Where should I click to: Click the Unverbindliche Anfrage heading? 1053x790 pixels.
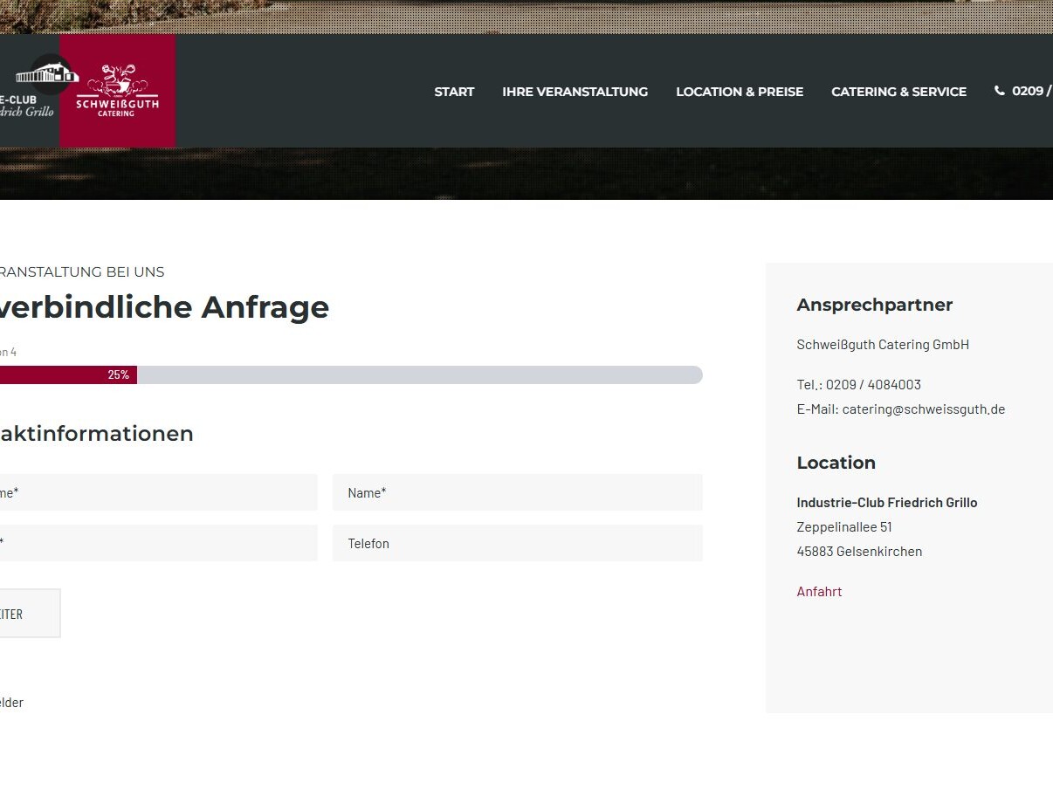pos(164,307)
